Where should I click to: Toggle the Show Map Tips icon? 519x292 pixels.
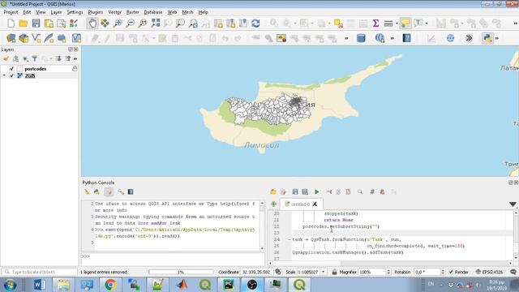tap(405, 24)
